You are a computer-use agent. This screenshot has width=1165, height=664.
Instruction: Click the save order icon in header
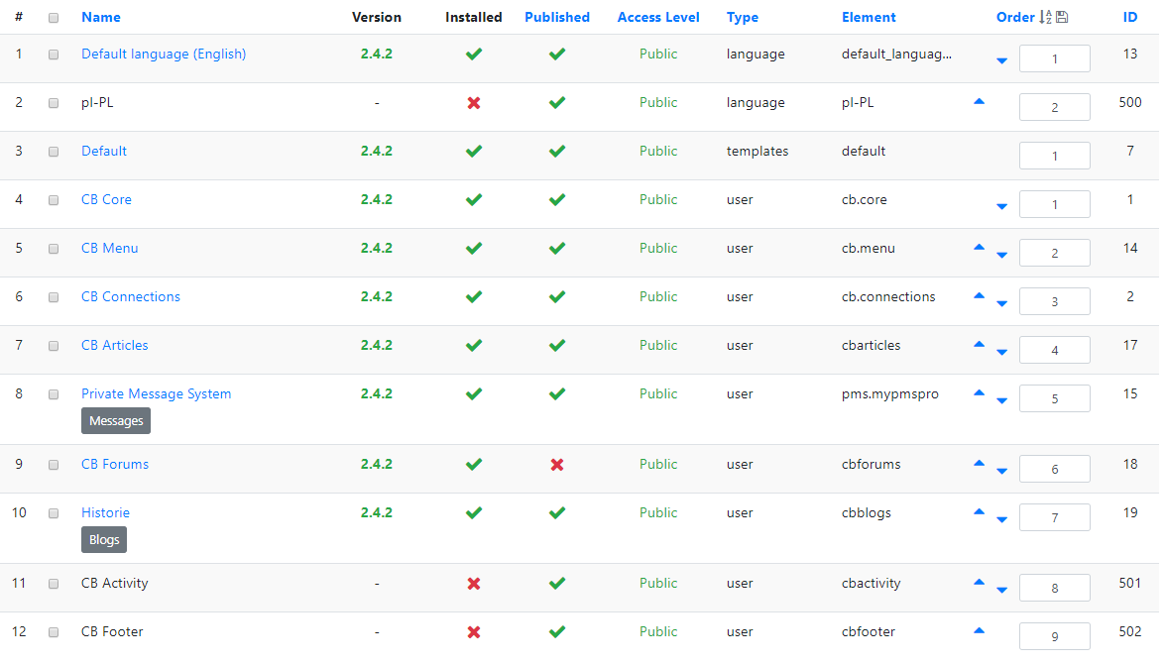click(1062, 17)
